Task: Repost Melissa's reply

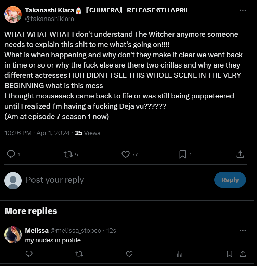Action: point(79,254)
